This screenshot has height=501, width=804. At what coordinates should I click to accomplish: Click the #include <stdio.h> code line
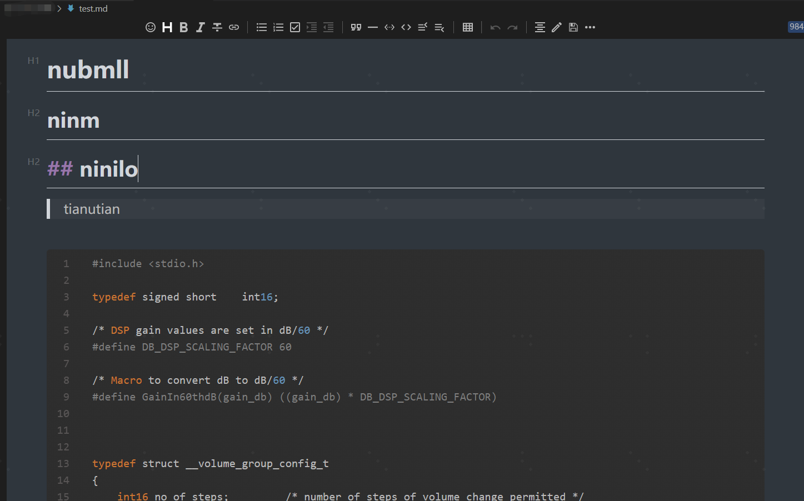click(x=148, y=263)
